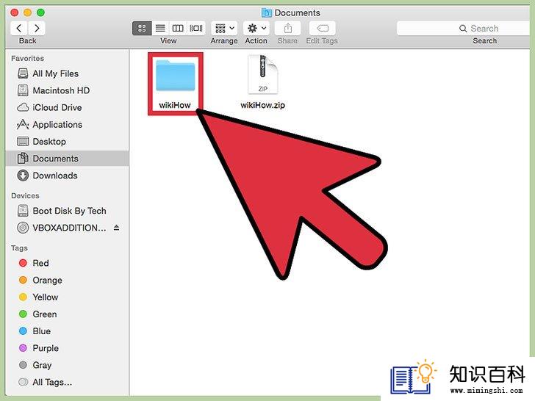535x401 pixels.
Task: Select the wikiHow.zip archive file
Action: point(263,82)
